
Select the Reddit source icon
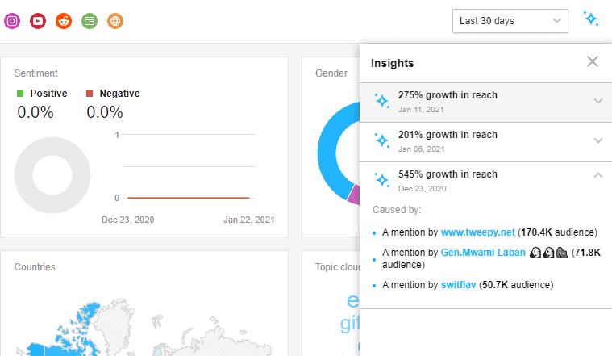pos(64,21)
